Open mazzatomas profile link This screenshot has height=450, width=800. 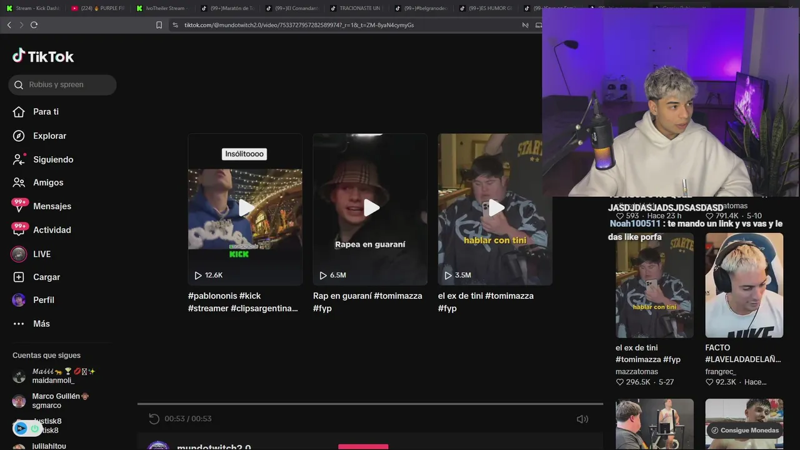tap(637, 371)
